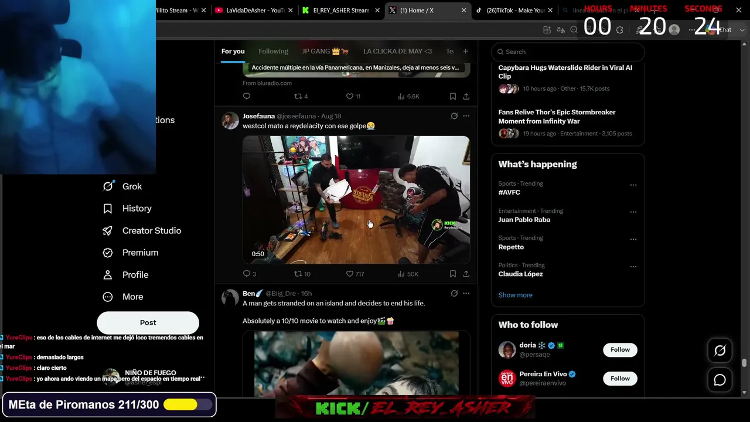Close the TikTok browser tab
This screenshot has height=422, width=750.
click(550, 10)
